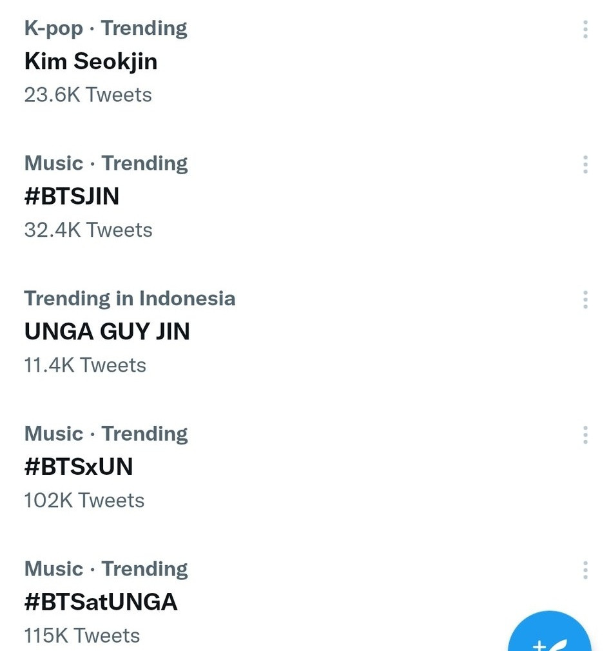The image size is (611, 651).
Task: Select the 23.6K Tweets count
Action: tap(88, 95)
